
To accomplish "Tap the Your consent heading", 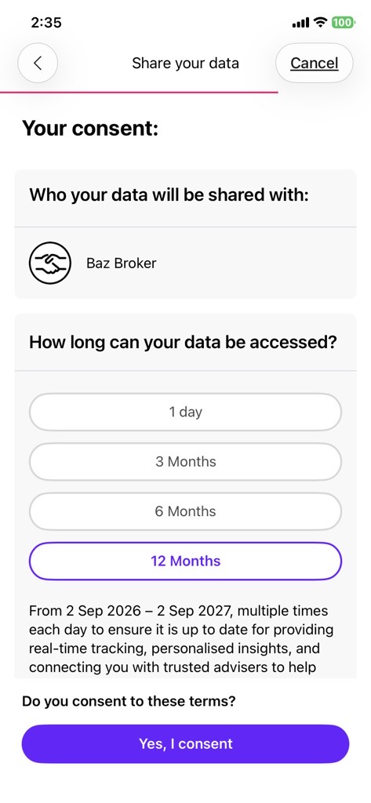I will pyautogui.click(x=90, y=129).
